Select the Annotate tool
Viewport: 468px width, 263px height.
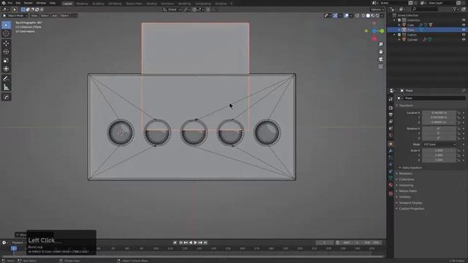(x=6, y=79)
